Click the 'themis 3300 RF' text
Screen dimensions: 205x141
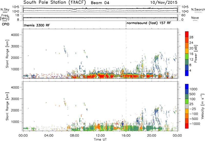click(37, 25)
